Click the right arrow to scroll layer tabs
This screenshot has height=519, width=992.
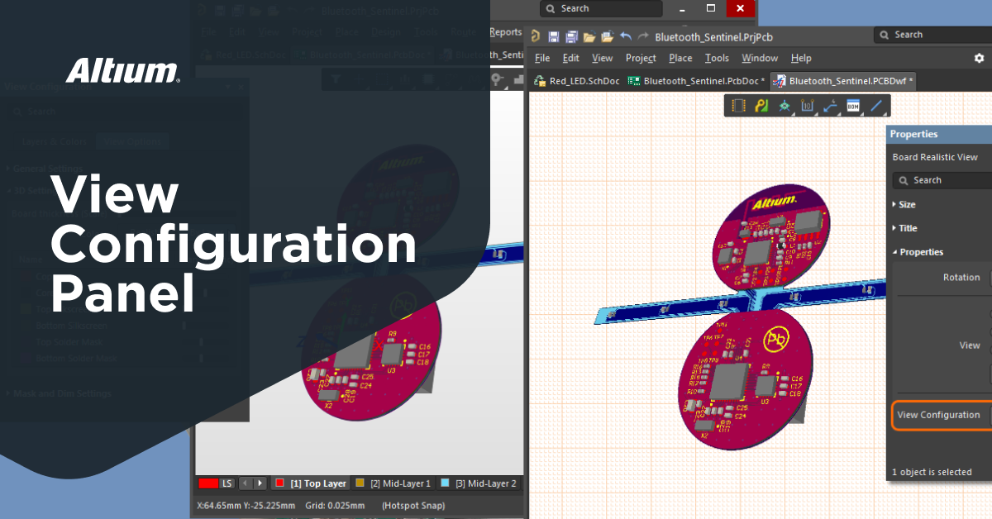pyautogui.click(x=260, y=483)
